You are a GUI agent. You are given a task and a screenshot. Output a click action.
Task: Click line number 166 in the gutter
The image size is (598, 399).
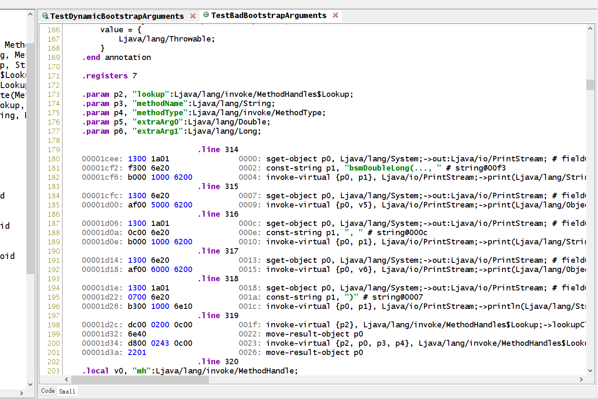click(54, 30)
